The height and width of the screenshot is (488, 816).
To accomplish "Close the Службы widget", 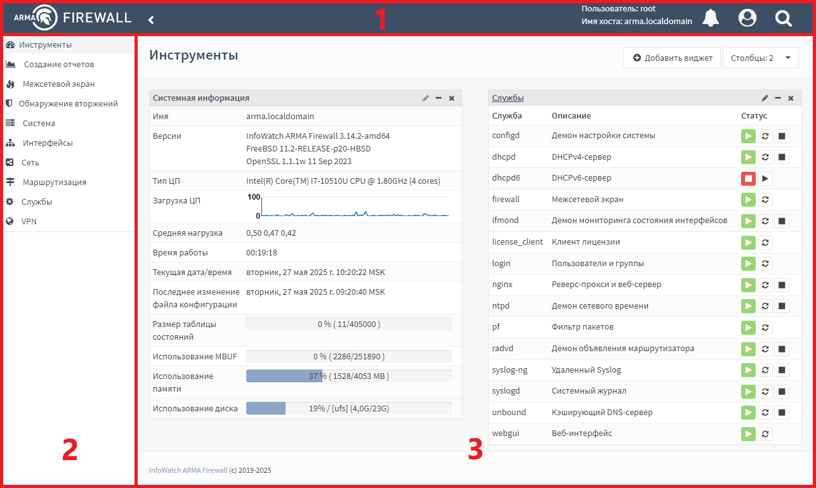I will 791,98.
